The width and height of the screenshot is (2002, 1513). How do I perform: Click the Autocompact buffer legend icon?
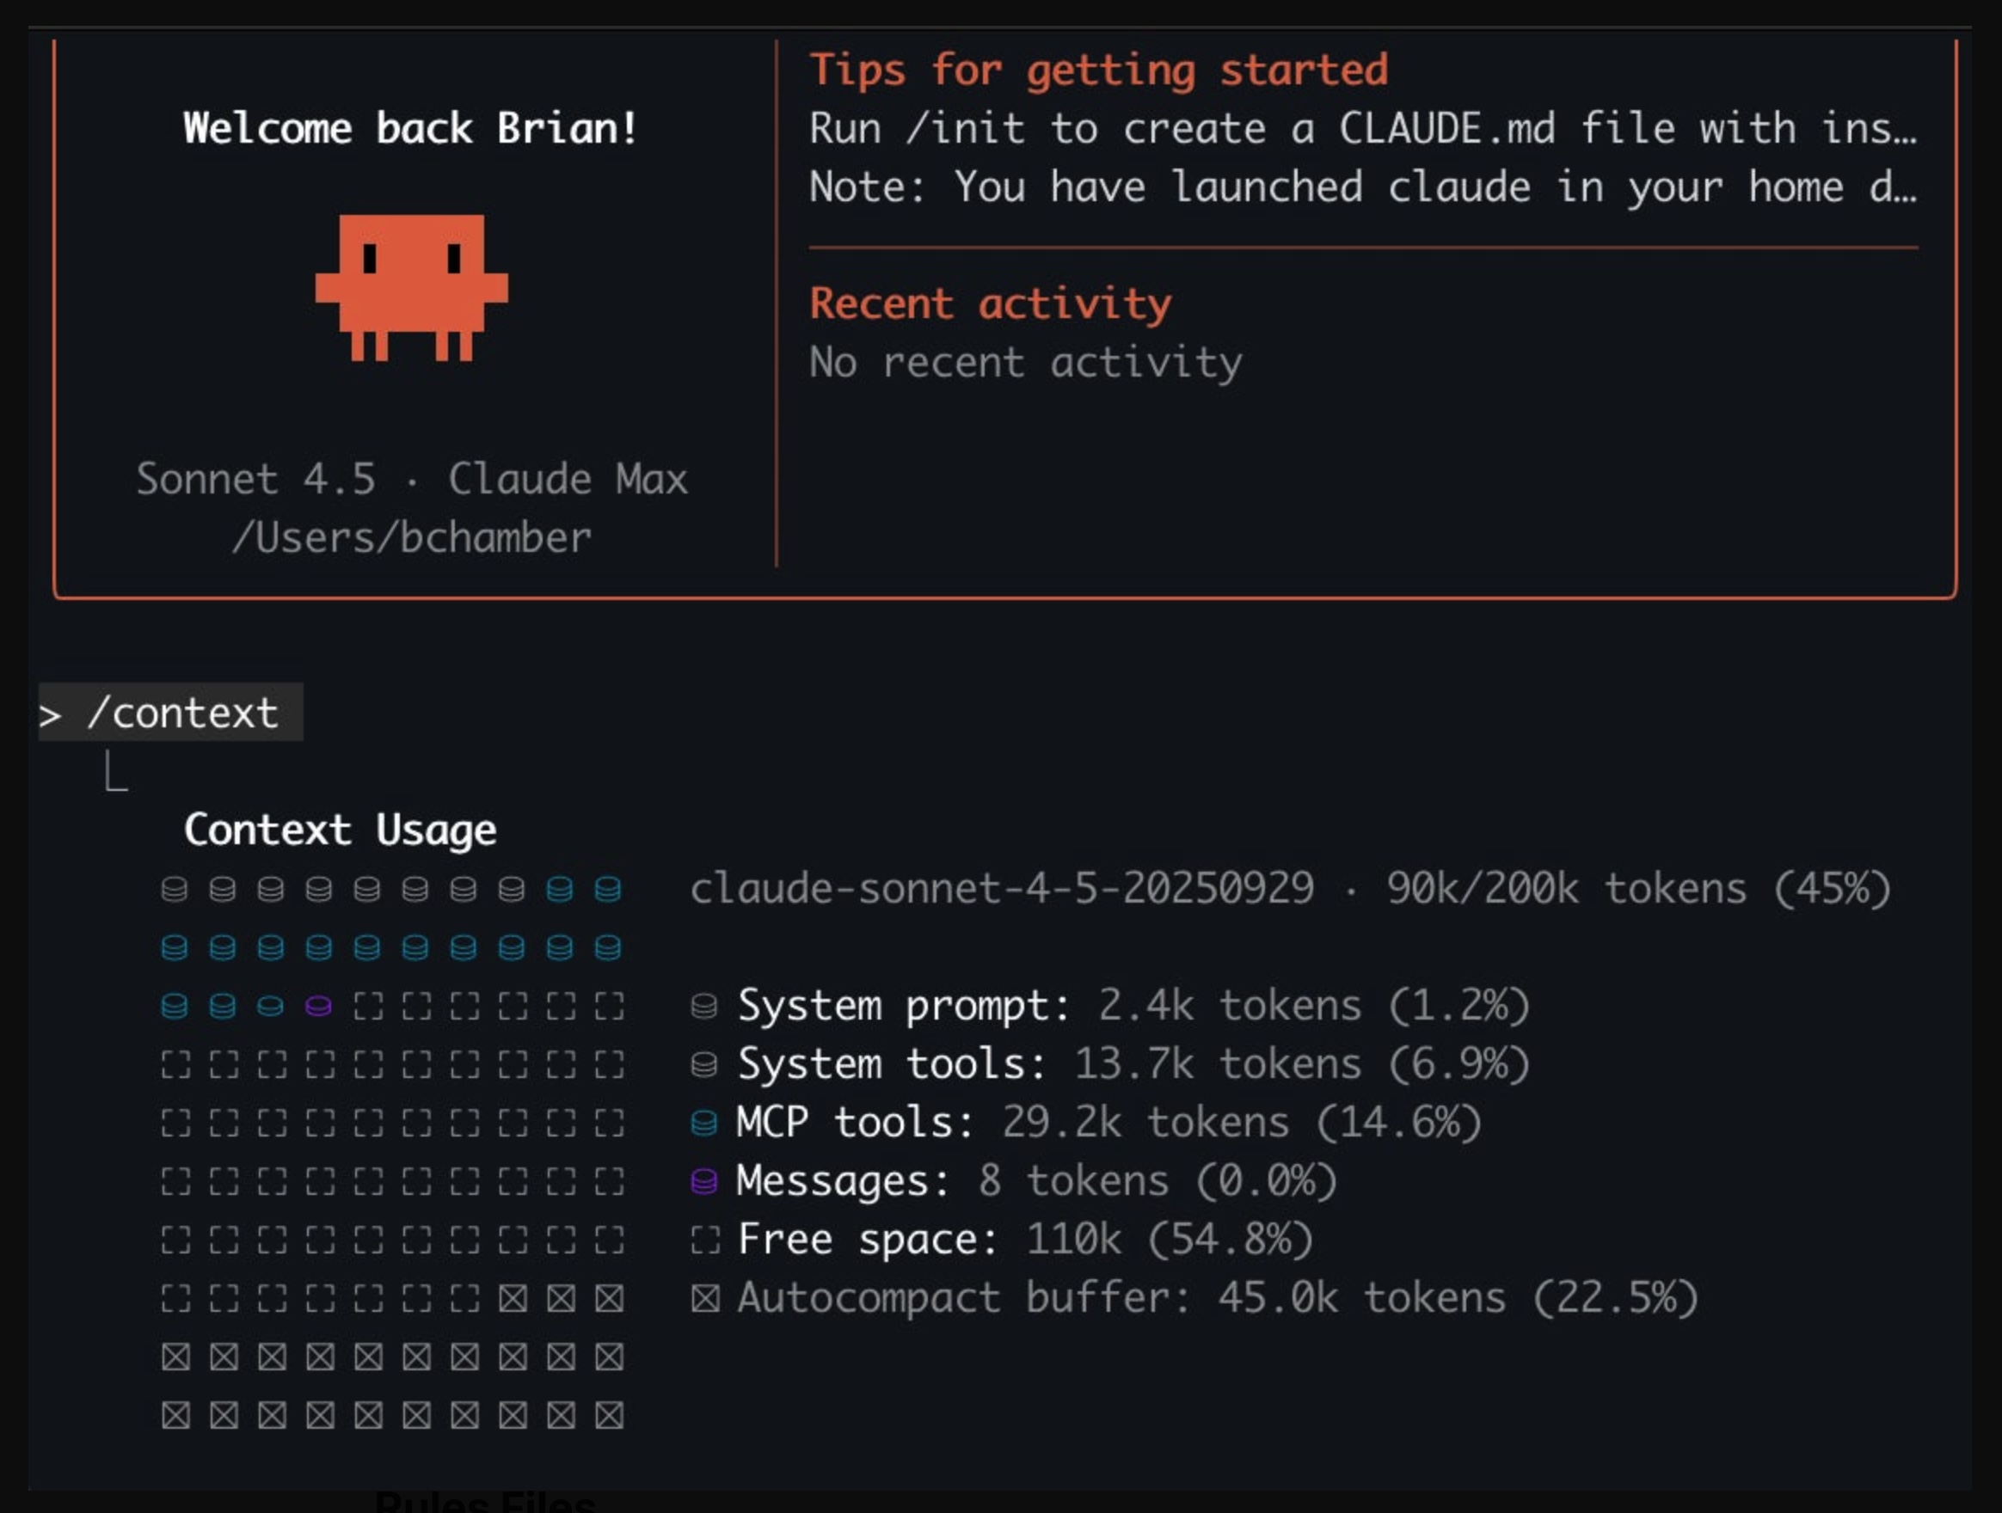[704, 1299]
